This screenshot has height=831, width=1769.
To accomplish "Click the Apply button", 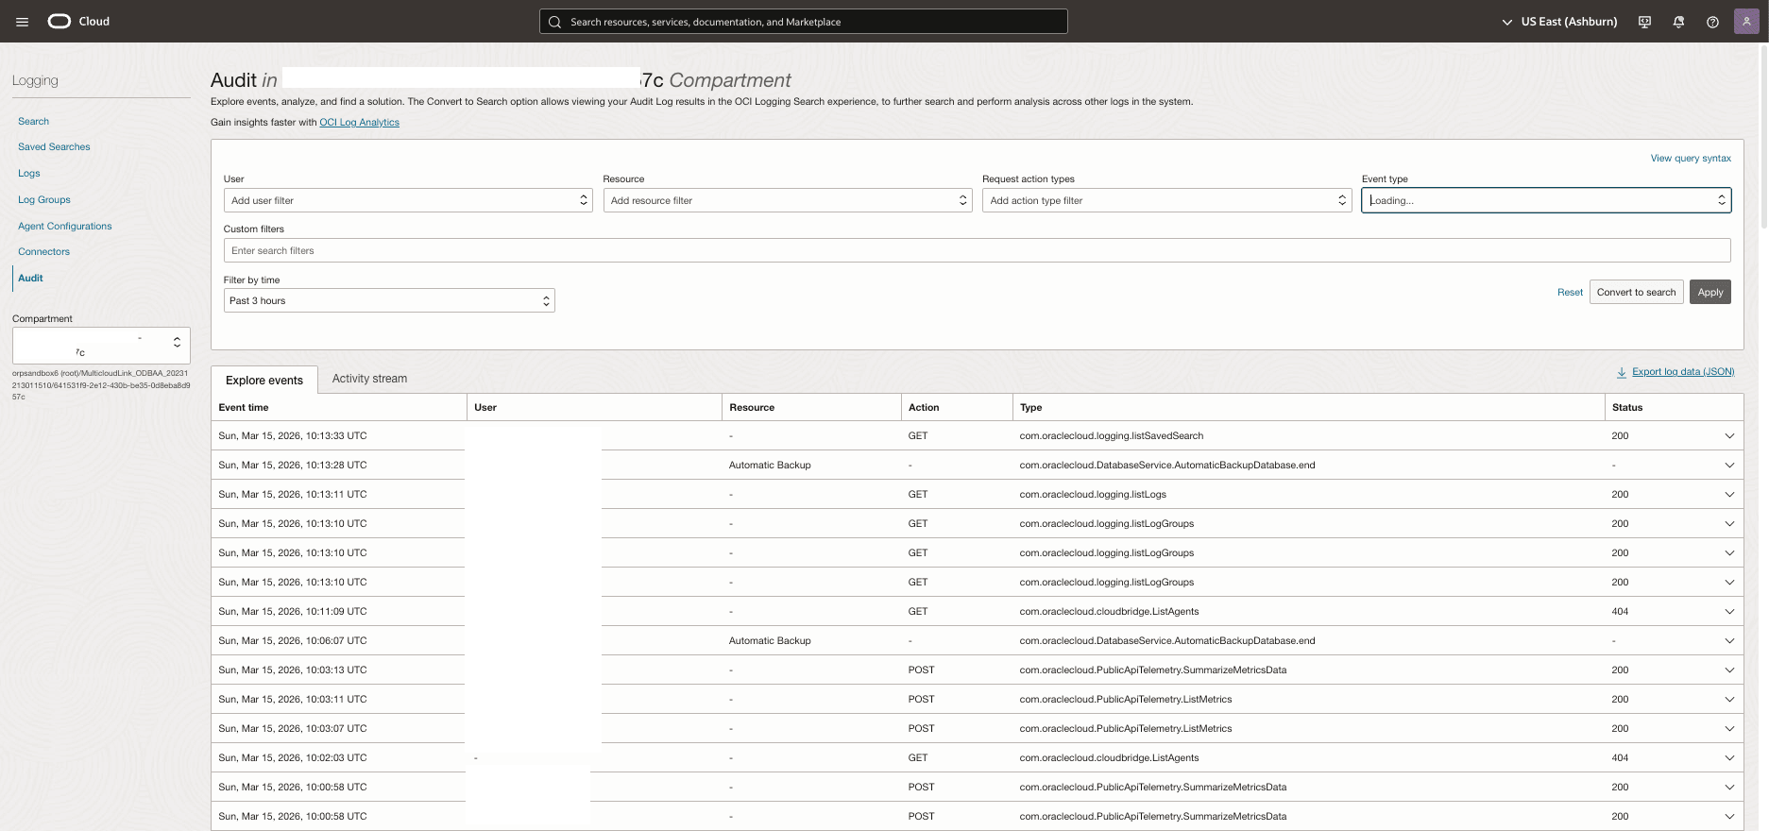I will point(1710,293).
